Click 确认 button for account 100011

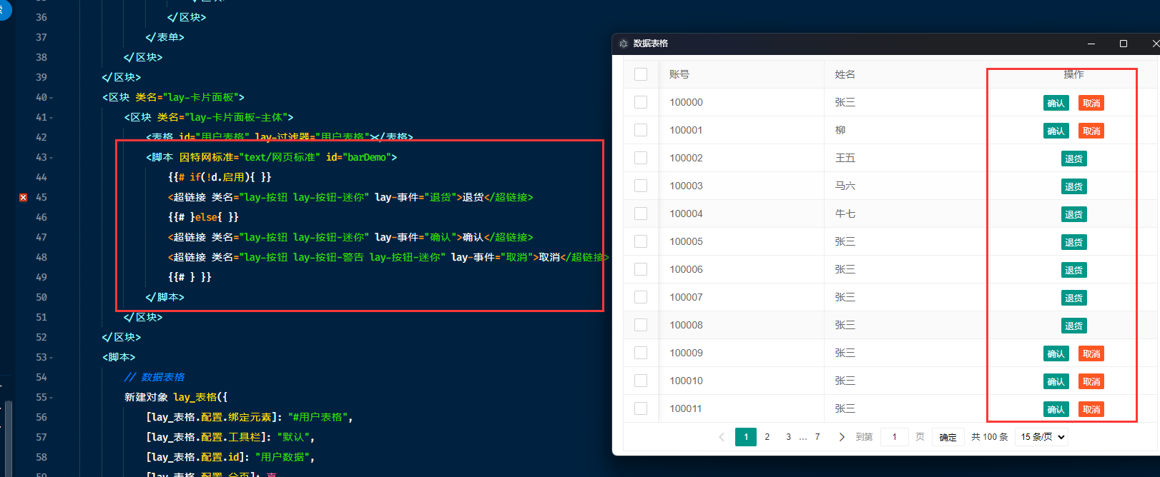[1056, 409]
